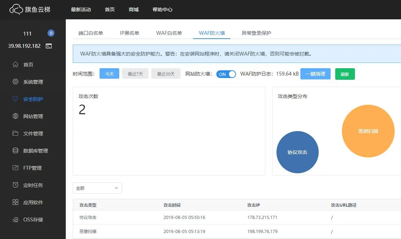The width and height of the screenshot is (401, 239).
Task: Click the username 111 in sidebar
Action: click(27, 33)
